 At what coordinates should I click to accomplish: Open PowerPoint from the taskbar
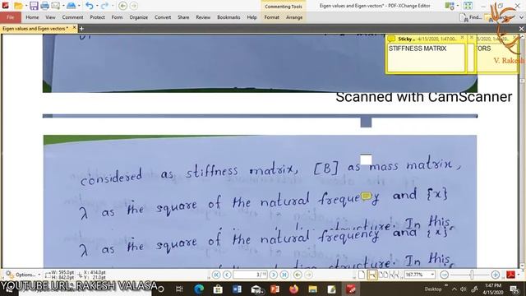(x=275, y=289)
